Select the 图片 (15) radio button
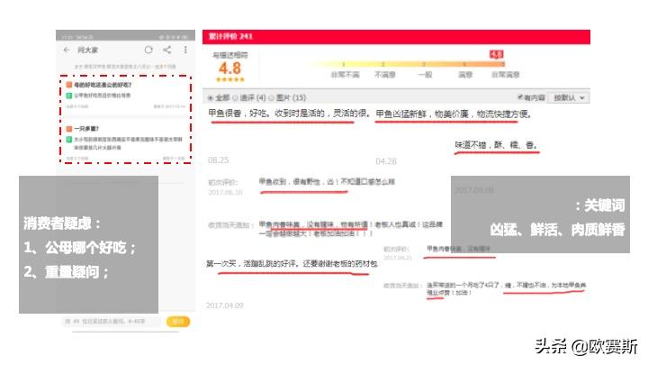The image size is (648, 365). pos(272,98)
